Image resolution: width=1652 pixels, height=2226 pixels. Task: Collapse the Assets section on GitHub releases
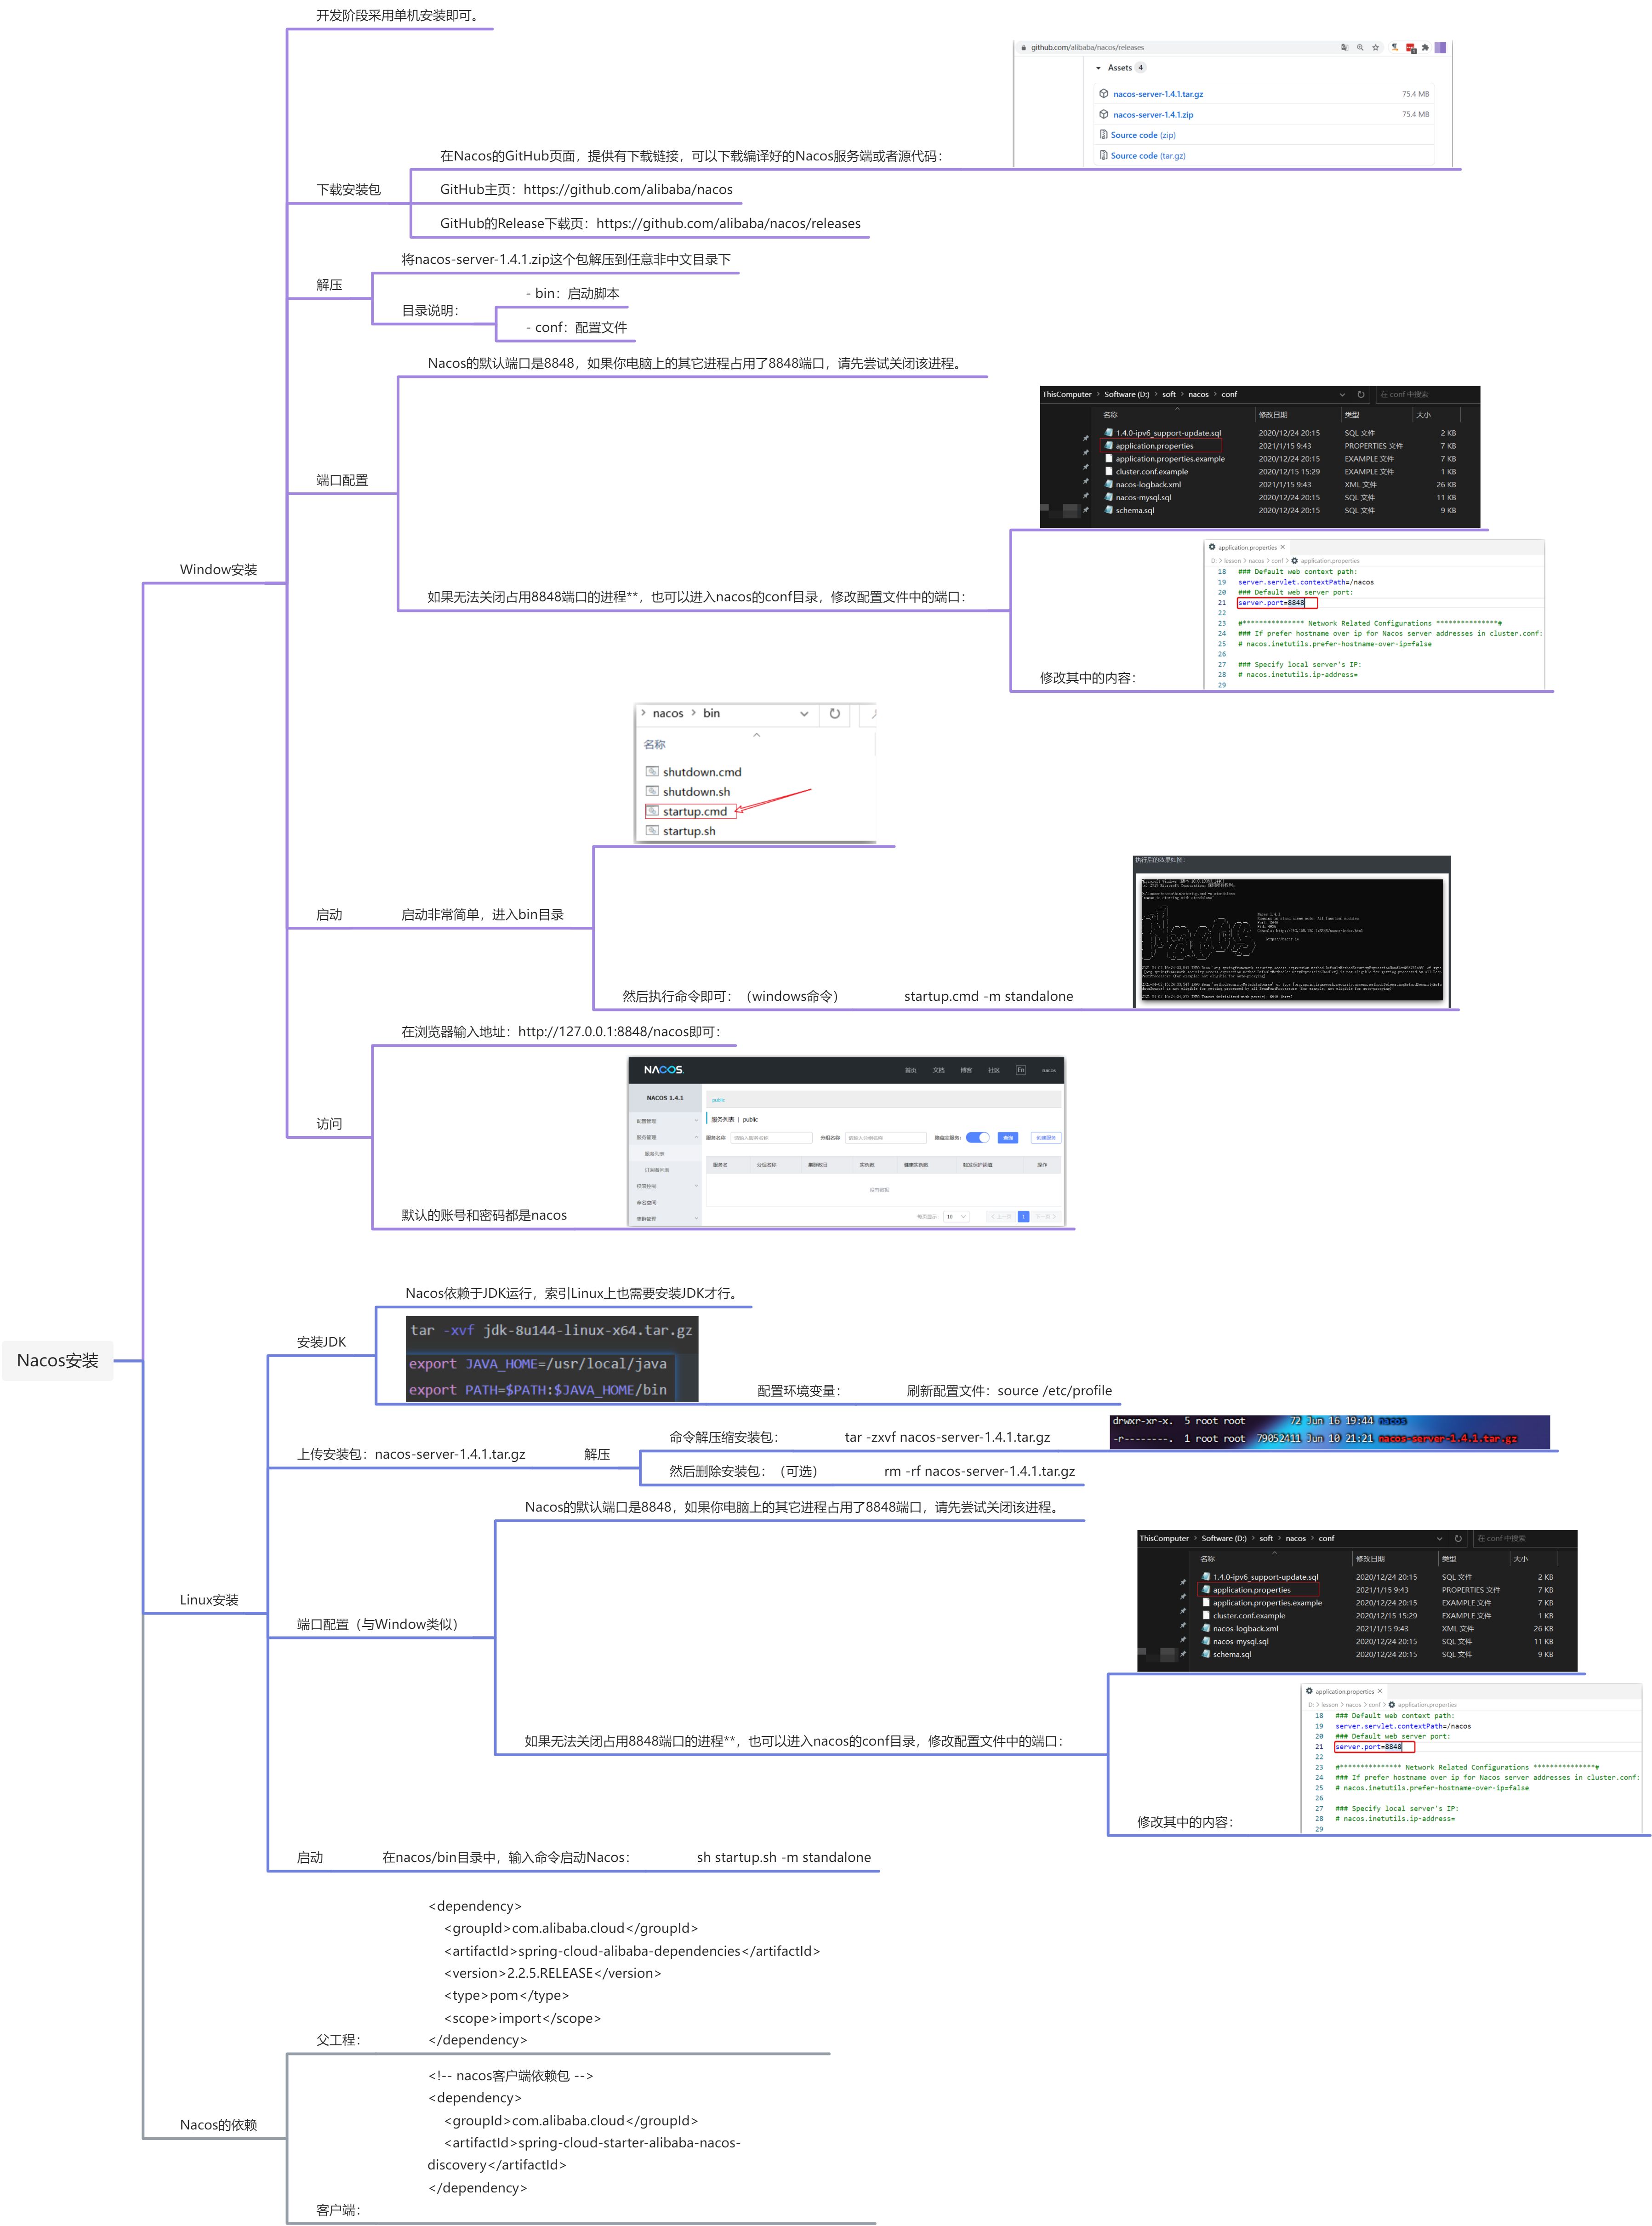click(x=1098, y=68)
